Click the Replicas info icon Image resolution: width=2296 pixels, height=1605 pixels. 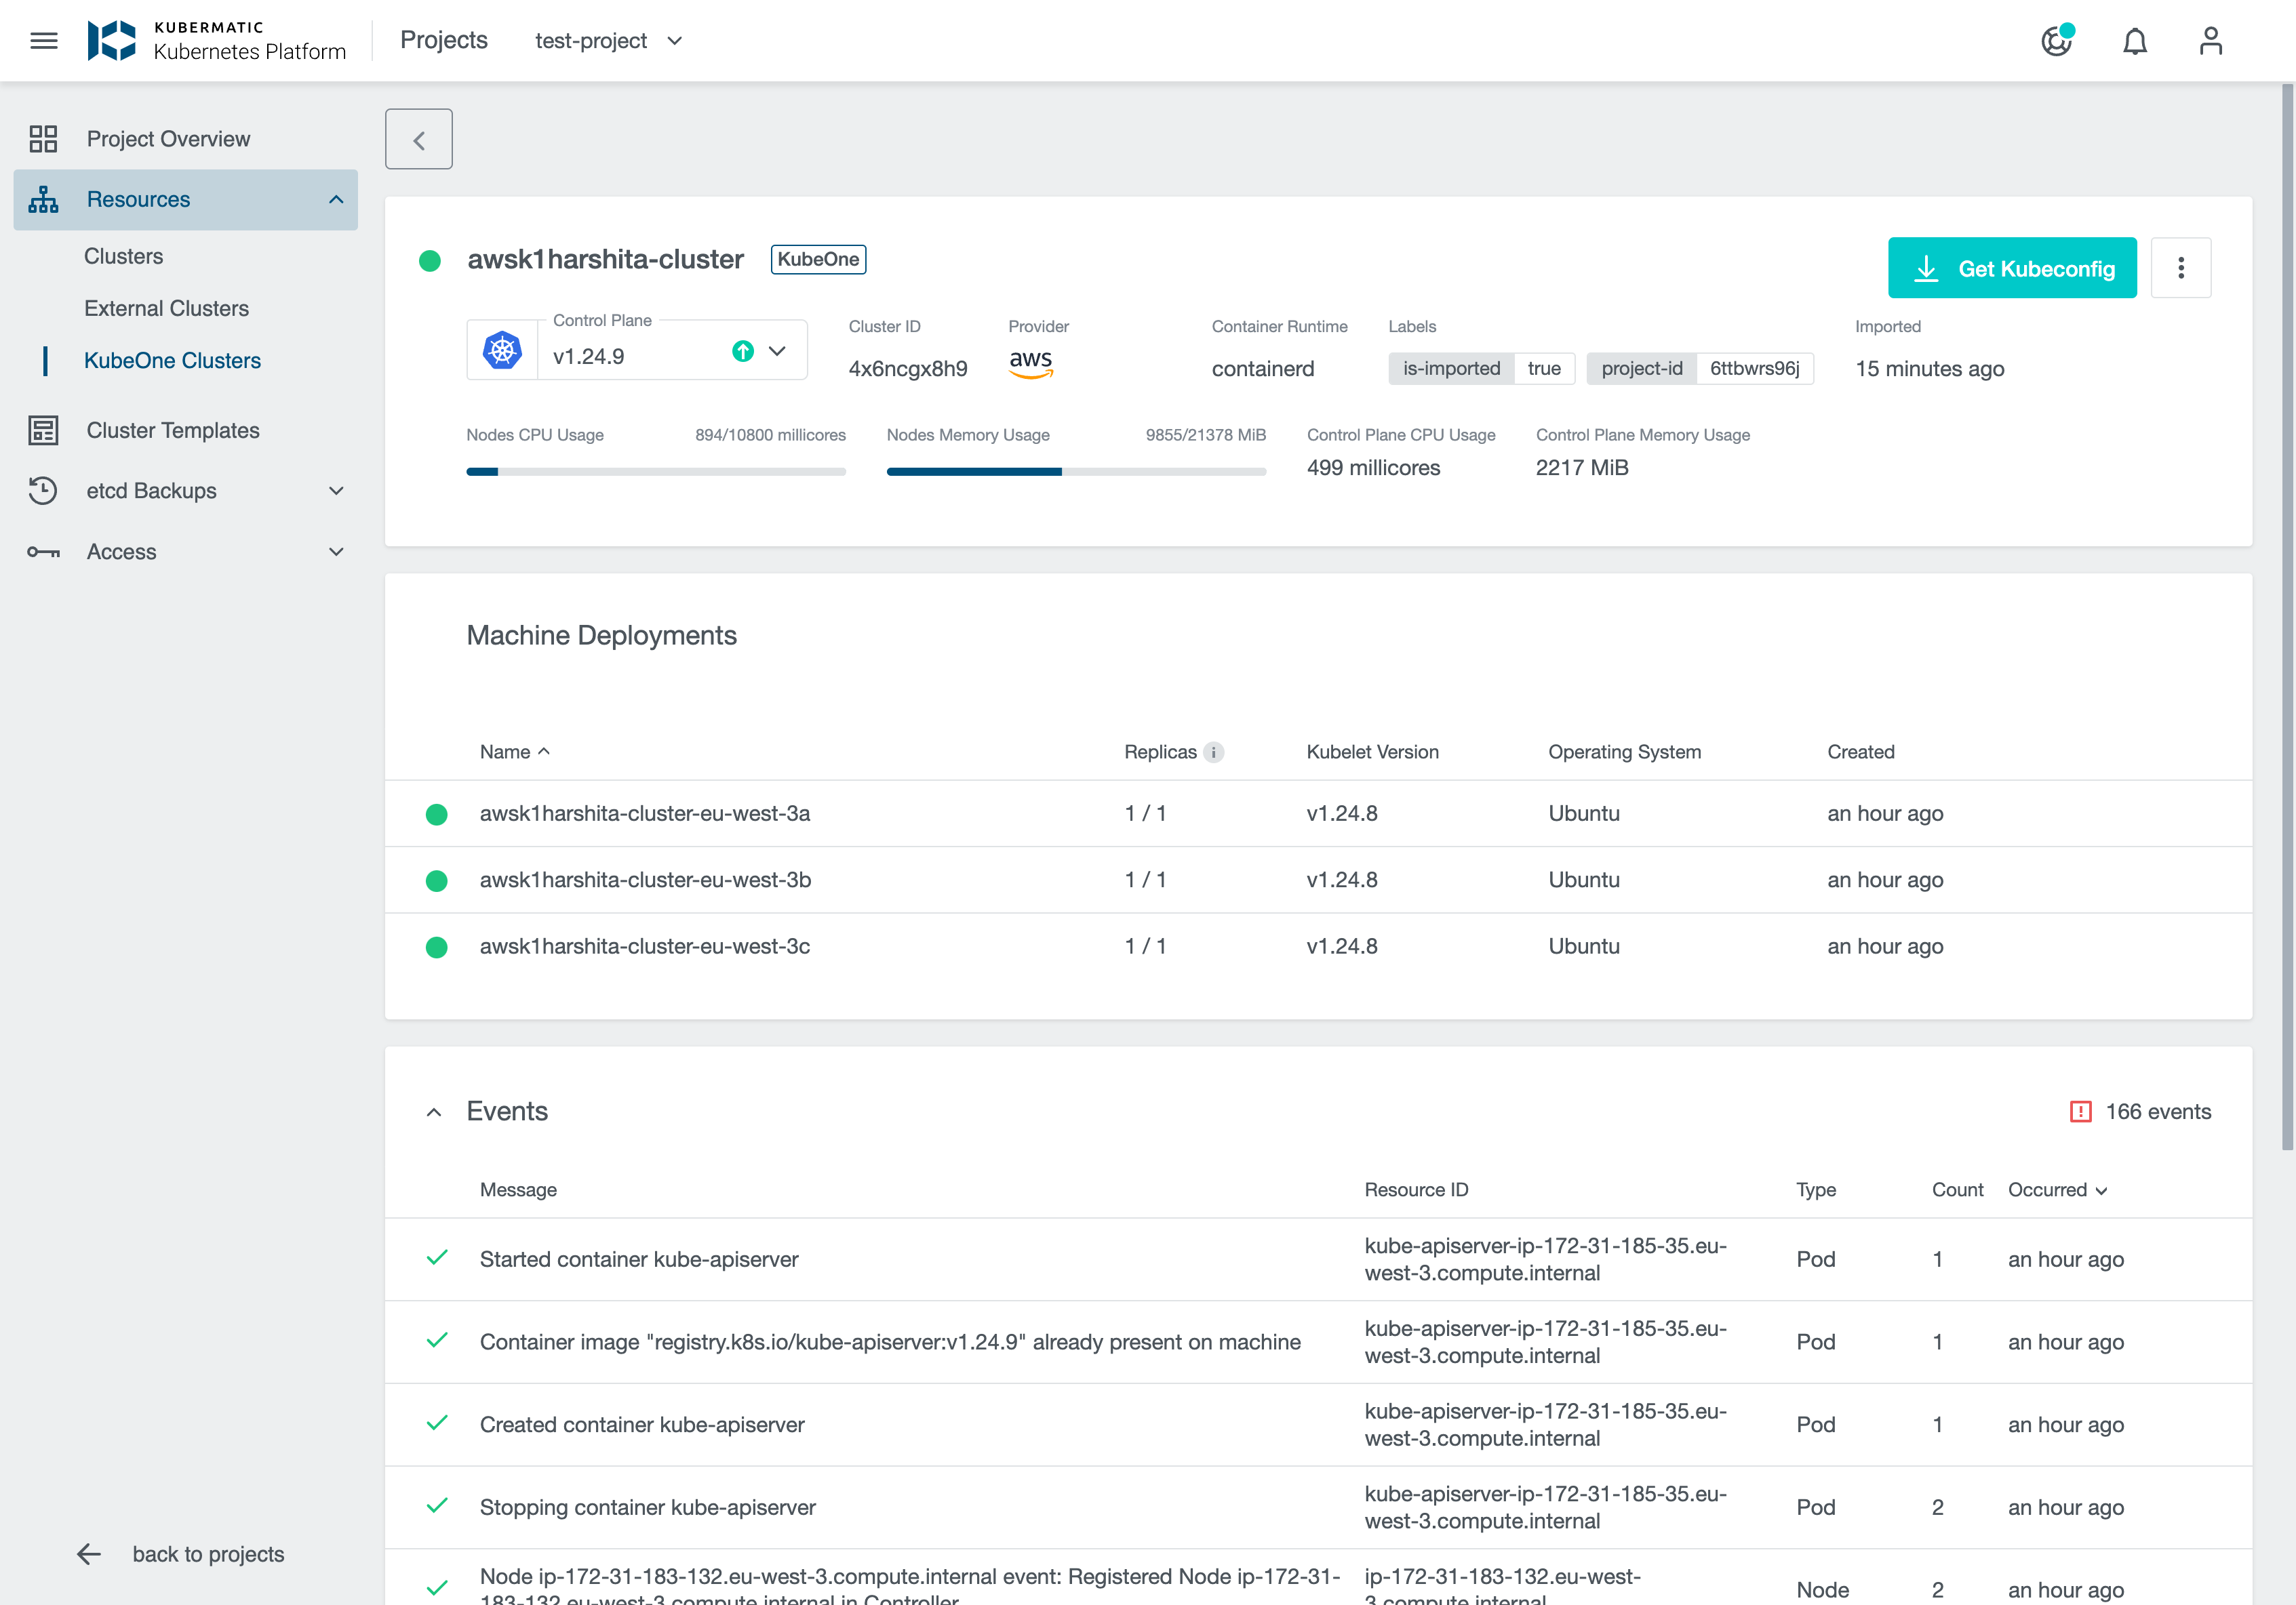point(1214,752)
